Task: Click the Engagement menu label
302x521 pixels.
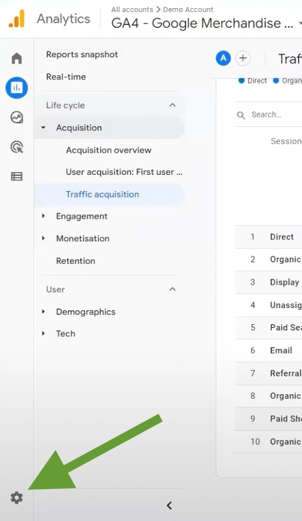Action: [x=82, y=217]
